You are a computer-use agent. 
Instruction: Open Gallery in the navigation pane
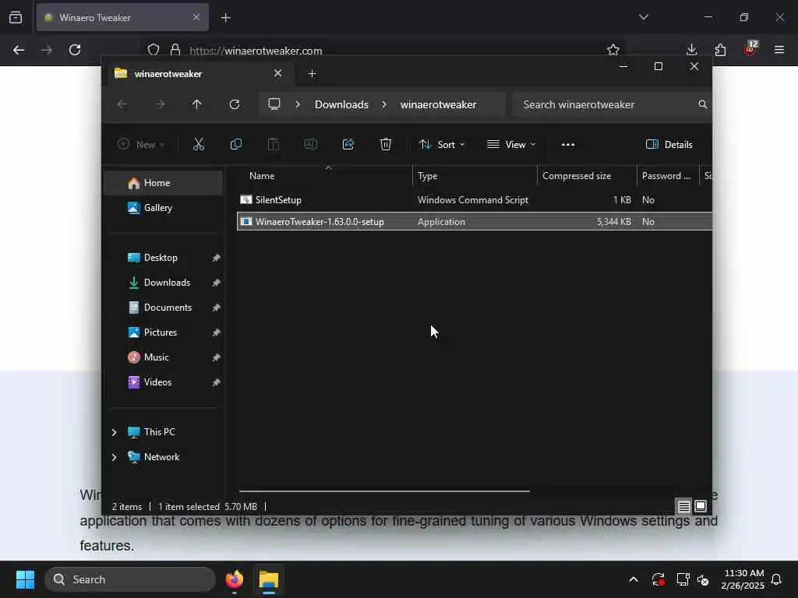[164, 208]
